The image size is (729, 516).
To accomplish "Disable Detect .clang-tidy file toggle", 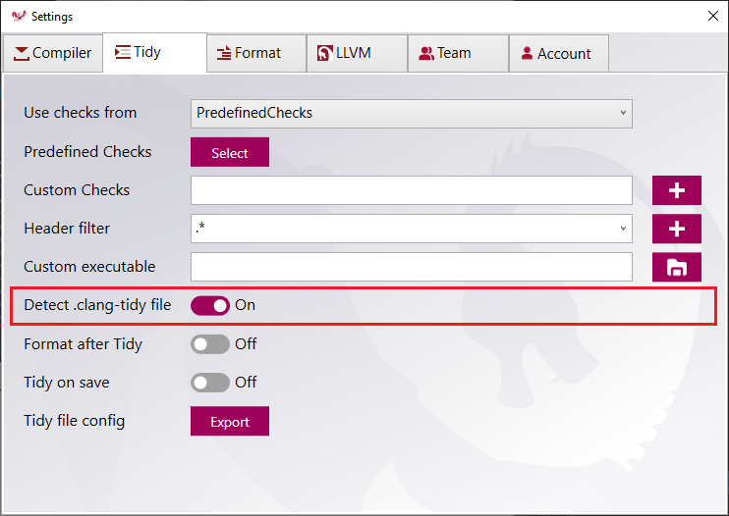I will [x=210, y=305].
